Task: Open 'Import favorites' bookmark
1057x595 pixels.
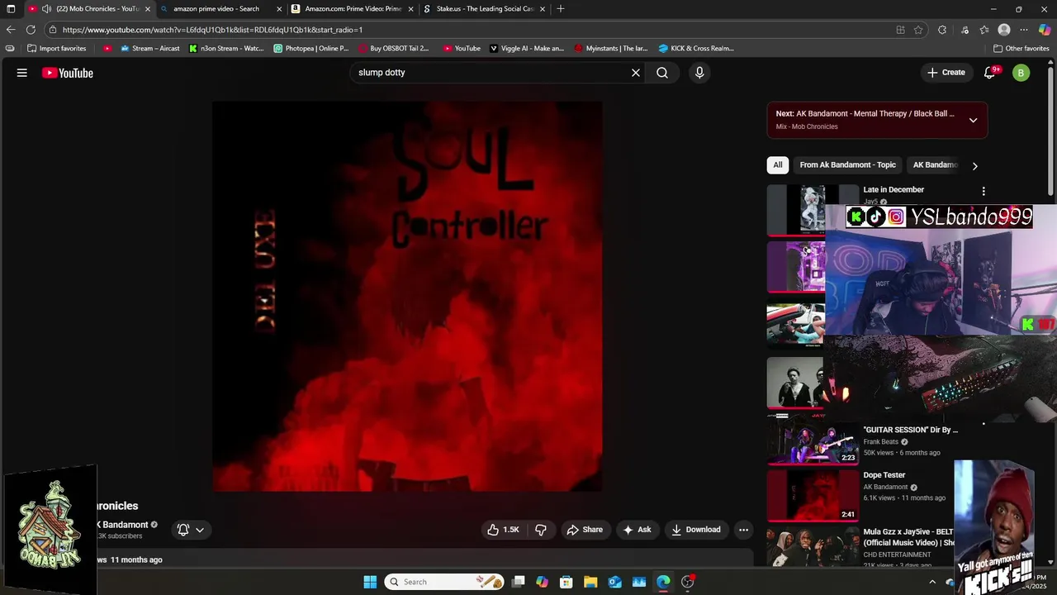Action: [57, 49]
